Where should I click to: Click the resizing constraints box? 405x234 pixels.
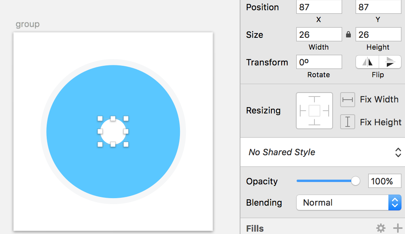pos(314,111)
